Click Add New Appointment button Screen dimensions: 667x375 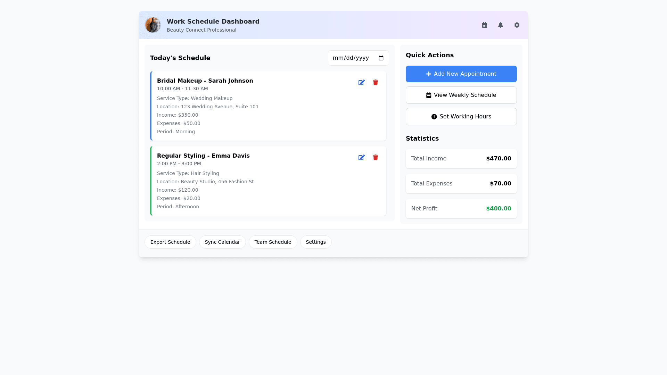click(x=461, y=74)
